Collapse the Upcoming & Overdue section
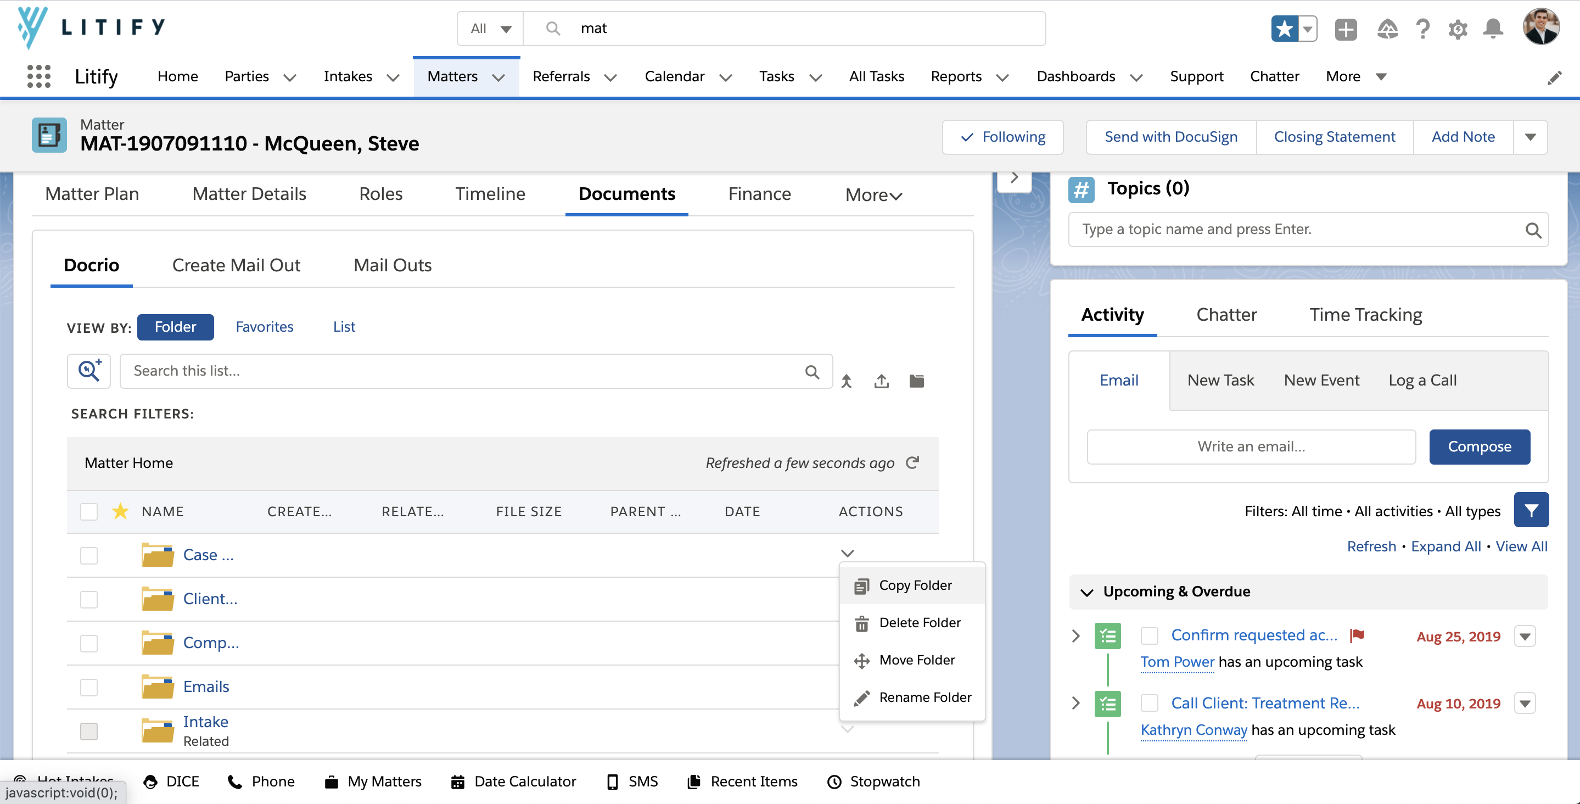The width and height of the screenshot is (1580, 804). click(1087, 592)
